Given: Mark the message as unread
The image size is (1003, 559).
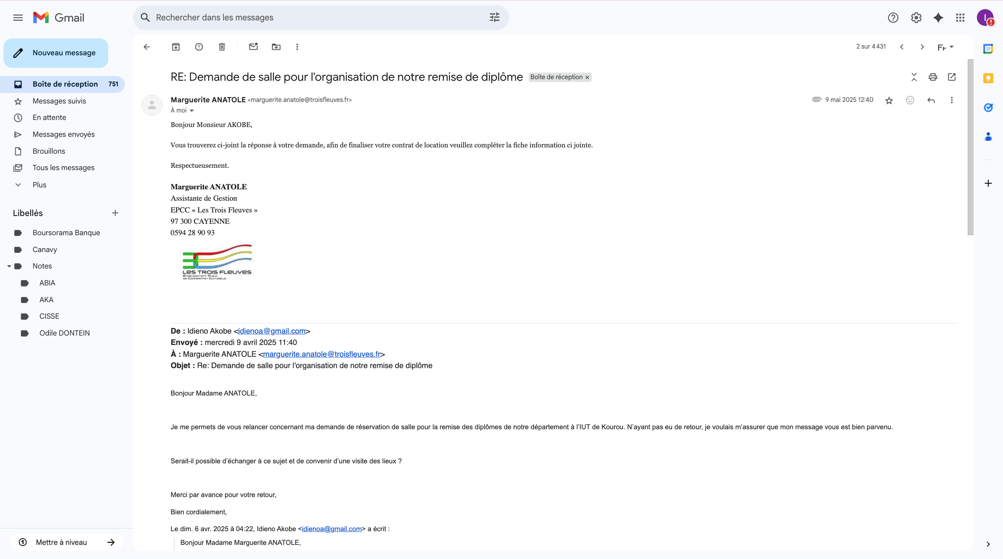Looking at the screenshot, I should (x=253, y=47).
